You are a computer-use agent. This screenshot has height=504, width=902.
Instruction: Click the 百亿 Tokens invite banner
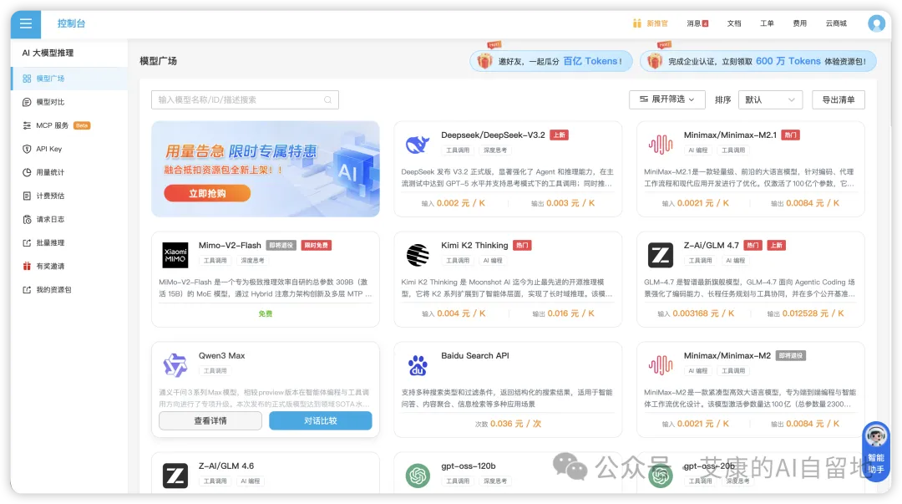tap(551, 61)
